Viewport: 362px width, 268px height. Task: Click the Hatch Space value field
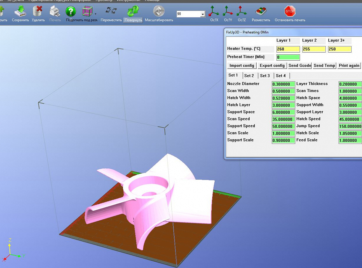[350, 98]
